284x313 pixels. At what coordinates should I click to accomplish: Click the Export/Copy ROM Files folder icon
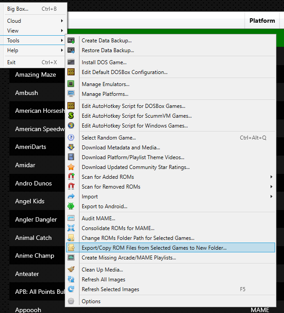point(71,247)
